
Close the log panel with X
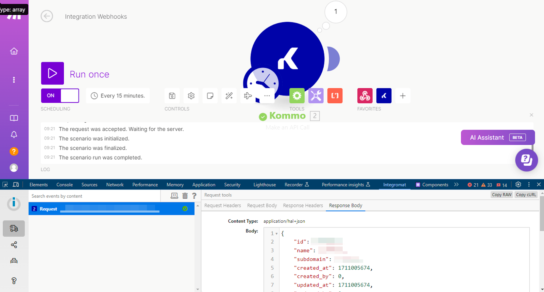pyautogui.click(x=531, y=115)
